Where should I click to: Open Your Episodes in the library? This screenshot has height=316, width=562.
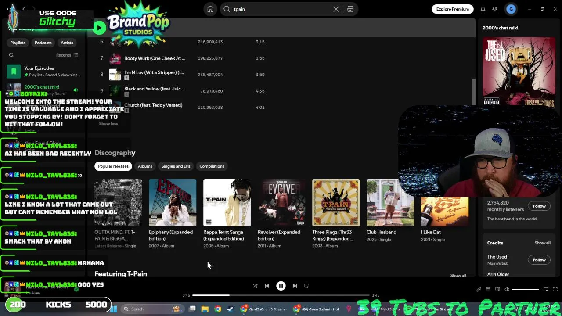click(44, 71)
